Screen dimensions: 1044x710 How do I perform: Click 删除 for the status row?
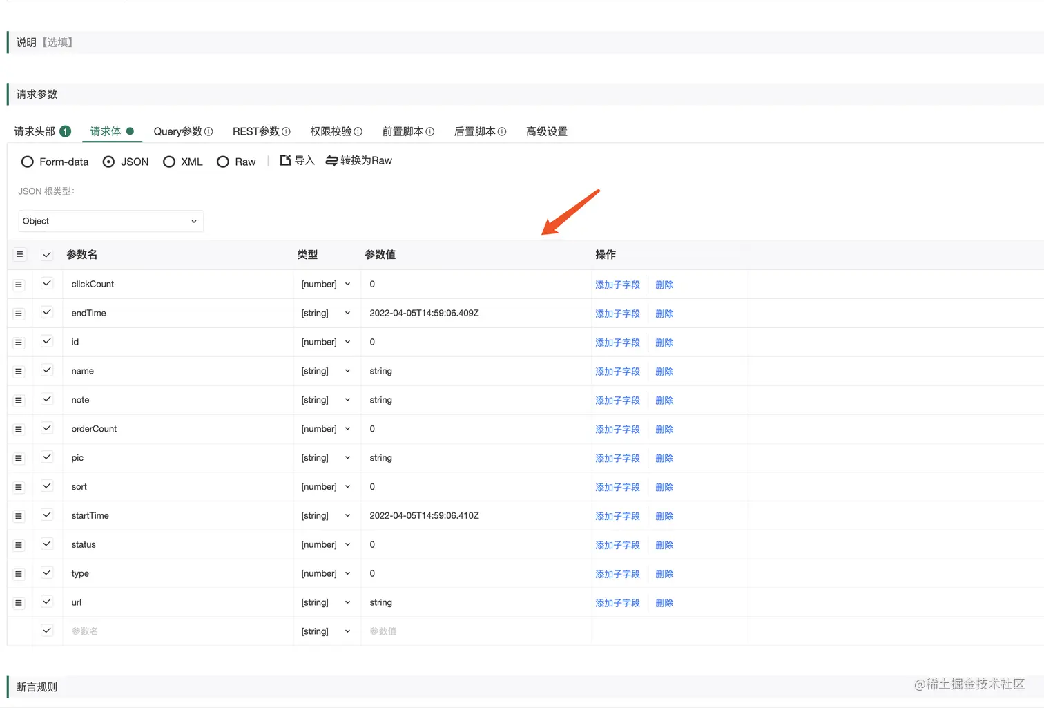(x=664, y=545)
